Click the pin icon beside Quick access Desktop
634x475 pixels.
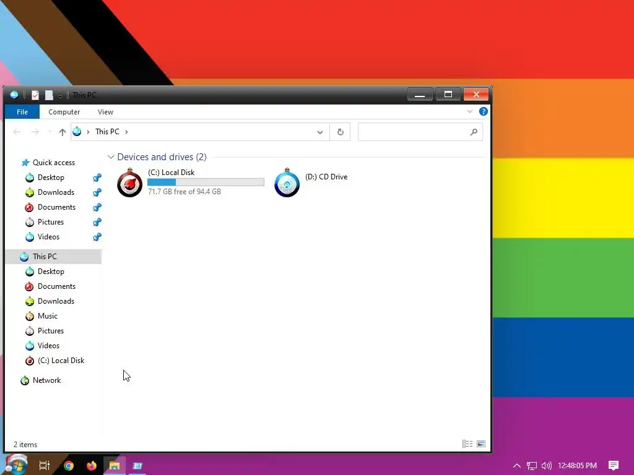97,178
